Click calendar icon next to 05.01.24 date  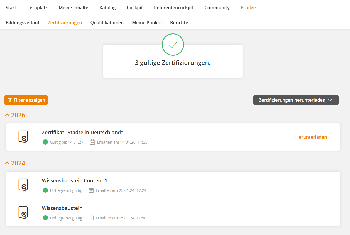point(91,218)
